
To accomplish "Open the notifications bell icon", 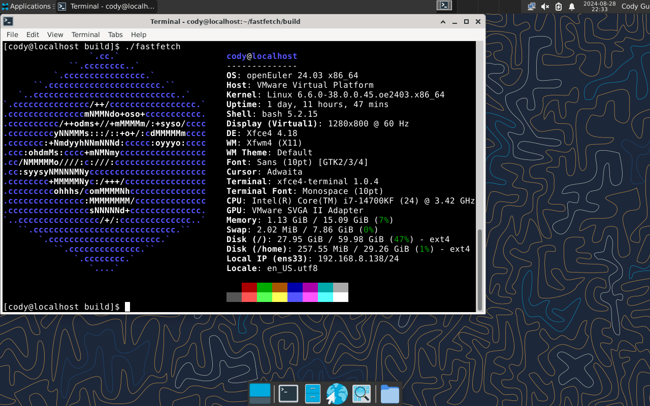I will 572,7.
